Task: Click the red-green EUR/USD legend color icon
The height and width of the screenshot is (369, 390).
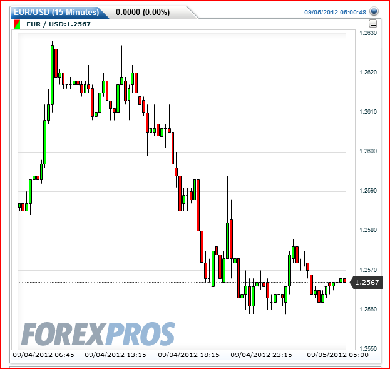Action: tap(17, 24)
